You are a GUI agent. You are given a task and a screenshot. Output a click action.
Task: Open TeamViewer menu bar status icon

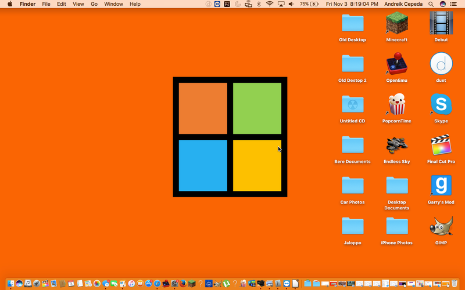(217, 4)
